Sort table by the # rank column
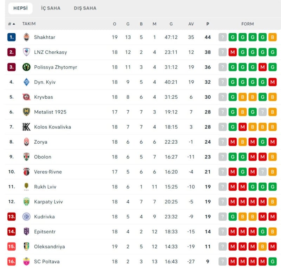The height and width of the screenshot is (268, 281). (11, 24)
